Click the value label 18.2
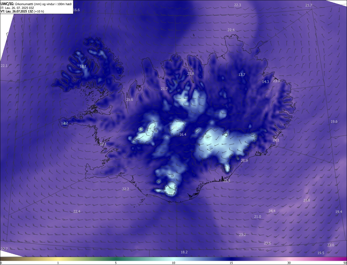Screen dimensions: 347x265 pos(184,252)
